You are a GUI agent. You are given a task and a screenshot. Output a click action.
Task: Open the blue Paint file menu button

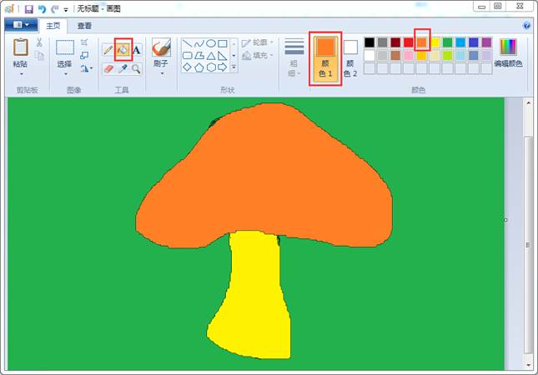(20, 26)
